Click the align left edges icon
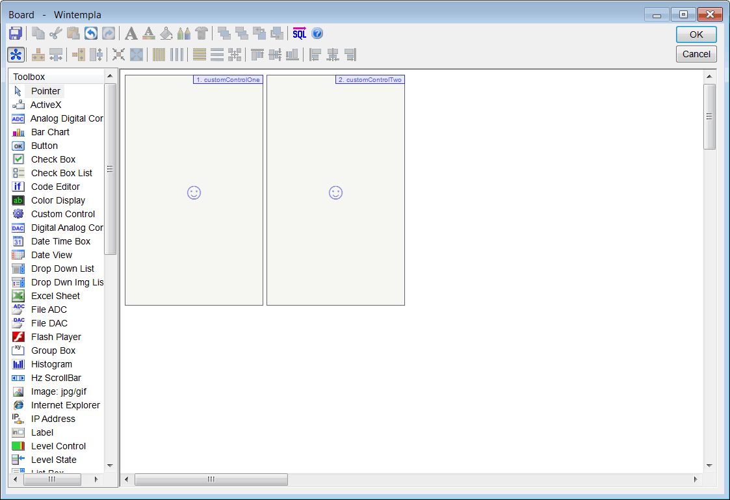 coord(315,55)
